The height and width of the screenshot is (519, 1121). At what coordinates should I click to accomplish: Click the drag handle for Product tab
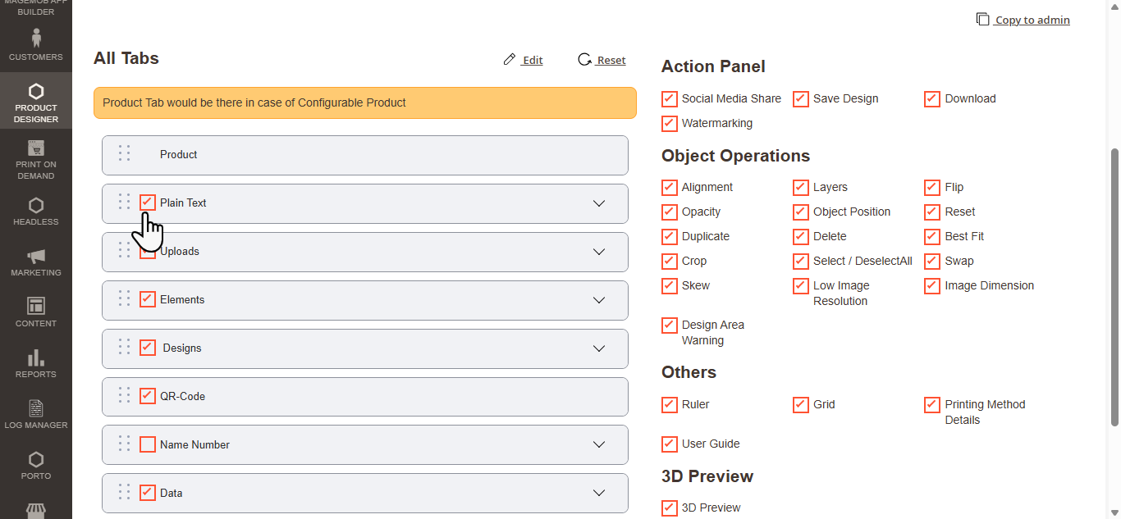click(x=124, y=153)
